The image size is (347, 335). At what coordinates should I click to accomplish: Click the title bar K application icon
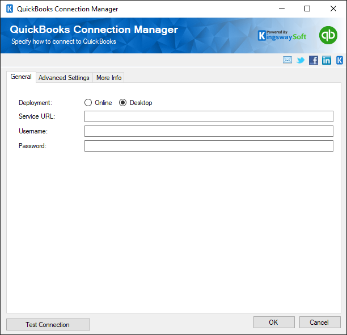tap(10, 9)
